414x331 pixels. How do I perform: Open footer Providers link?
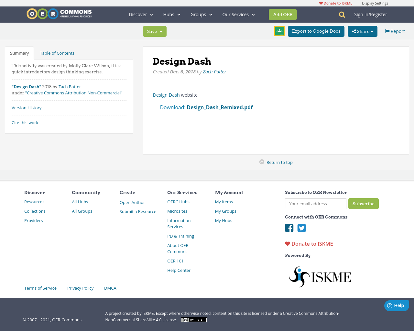coord(34,220)
